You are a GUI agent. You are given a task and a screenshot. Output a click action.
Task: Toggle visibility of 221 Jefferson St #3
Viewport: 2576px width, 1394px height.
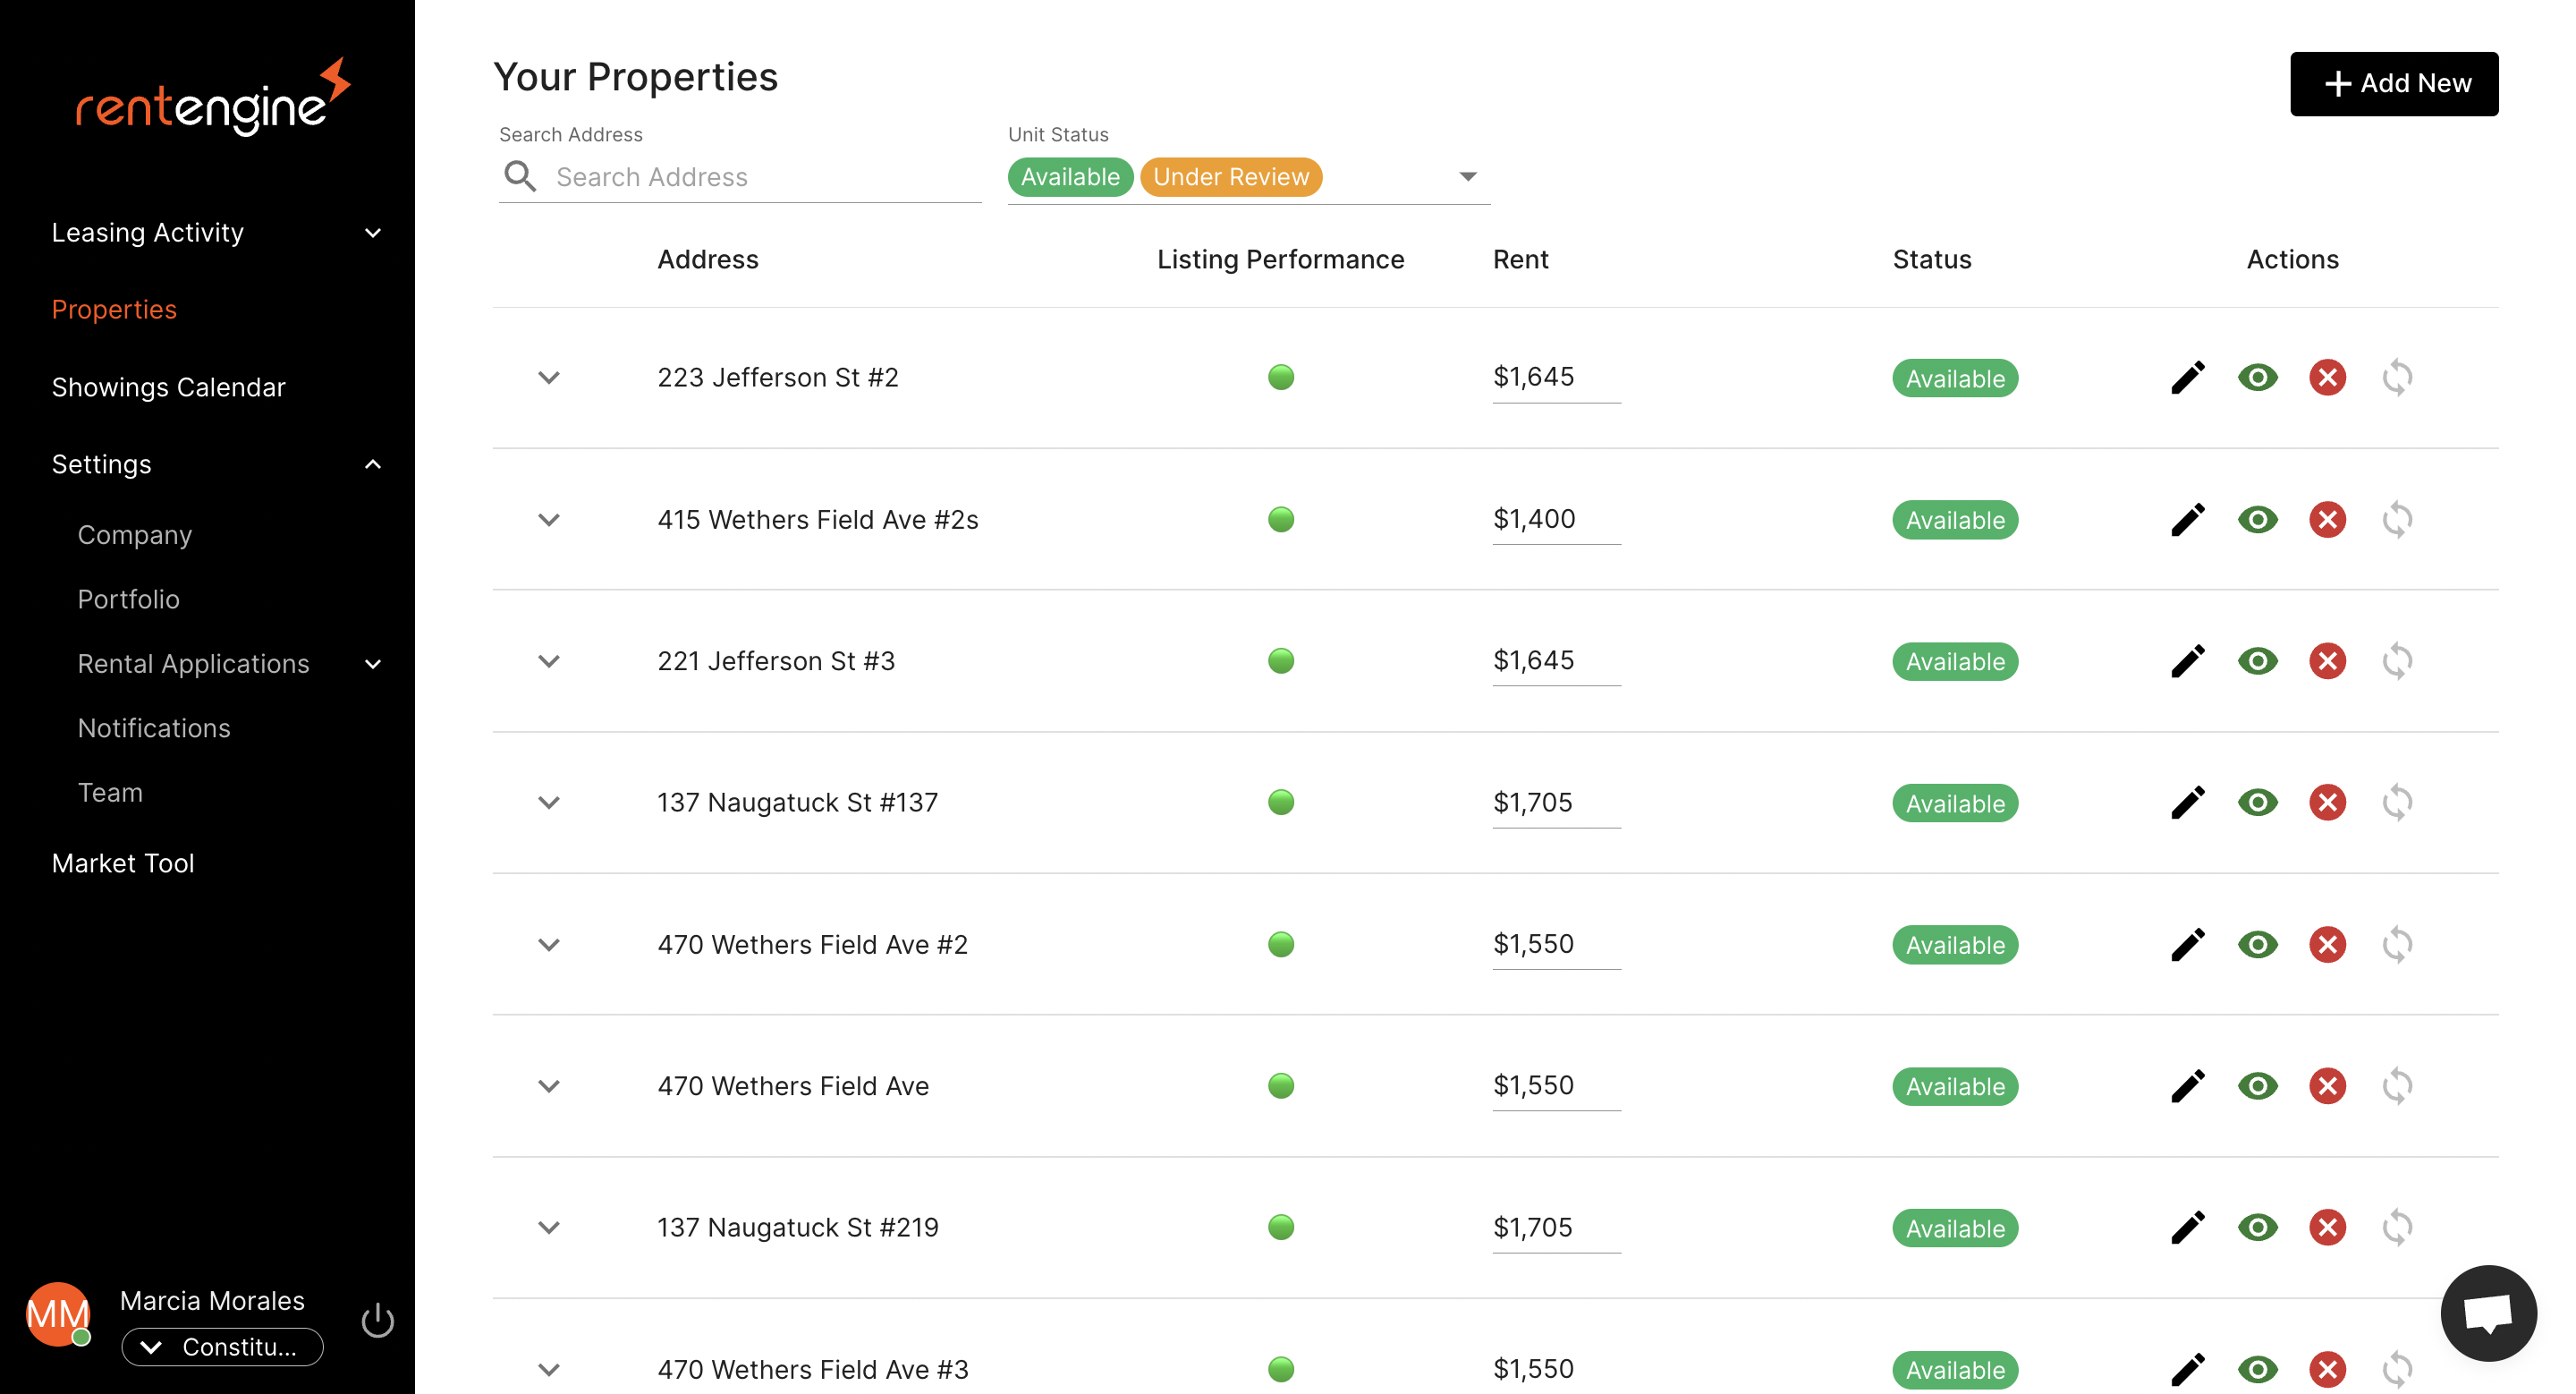(2257, 661)
